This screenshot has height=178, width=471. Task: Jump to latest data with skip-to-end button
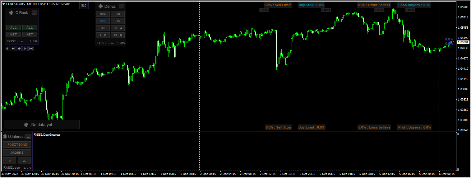tap(31, 49)
